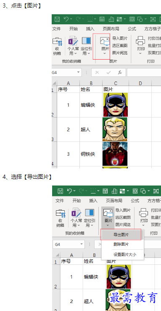Open 收纳箱 toolbox icon in step 4 screenshot
The height and width of the screenshot is (311, 161).
tap(60, 214)
